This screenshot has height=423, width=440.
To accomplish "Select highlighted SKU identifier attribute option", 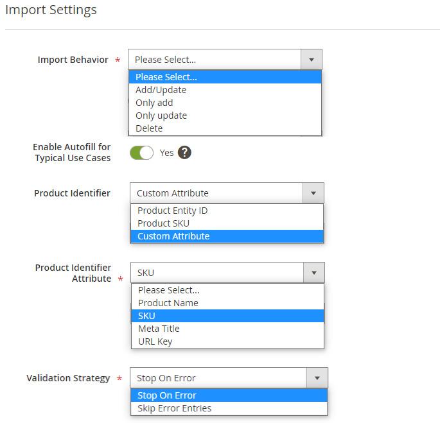I will tap(227, 316).
